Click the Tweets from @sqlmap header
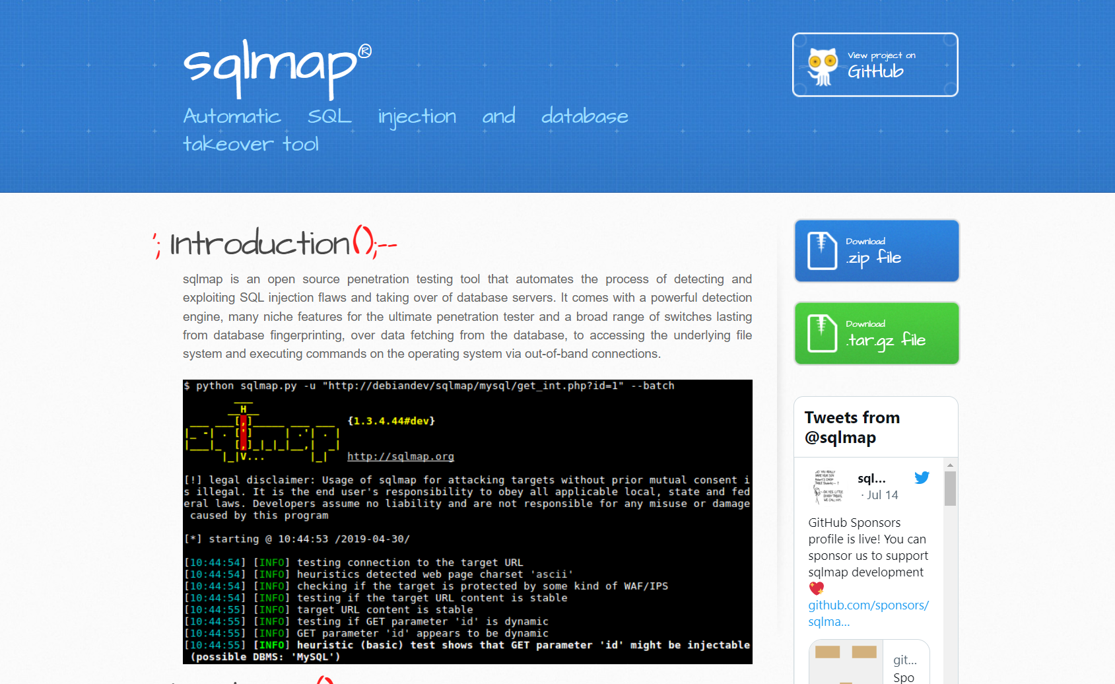The image size is (1115, 684). click(852, 427)
